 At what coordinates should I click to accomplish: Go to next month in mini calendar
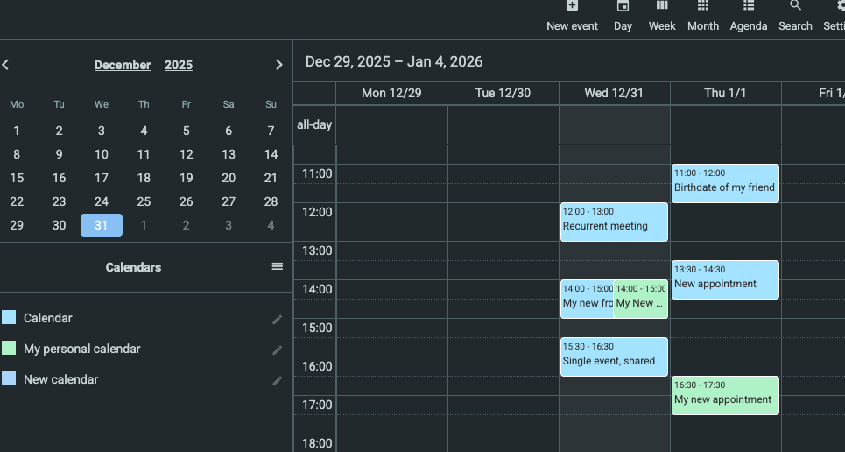pos(279,65)
